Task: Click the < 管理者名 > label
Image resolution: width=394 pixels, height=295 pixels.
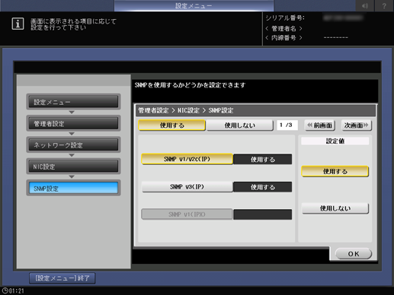Action: click(283, 28)
